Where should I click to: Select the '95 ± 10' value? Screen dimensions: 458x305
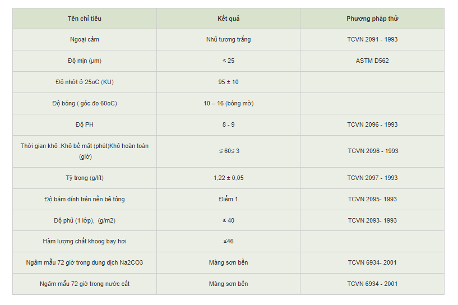pos(228,82)
